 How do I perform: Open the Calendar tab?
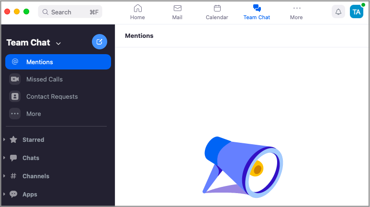pos(217,12)
